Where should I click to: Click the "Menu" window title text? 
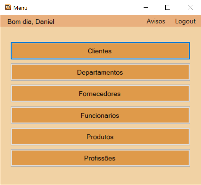tap(21, 8)
